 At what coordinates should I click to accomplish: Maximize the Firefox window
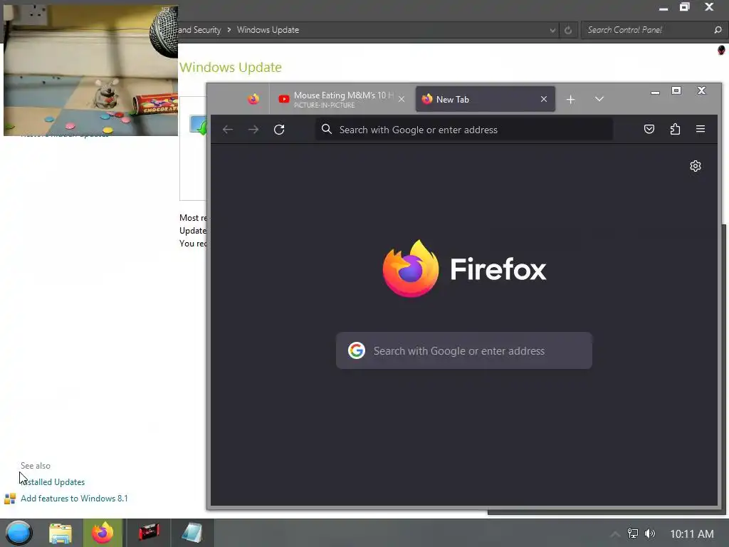(x=676, y=90)
